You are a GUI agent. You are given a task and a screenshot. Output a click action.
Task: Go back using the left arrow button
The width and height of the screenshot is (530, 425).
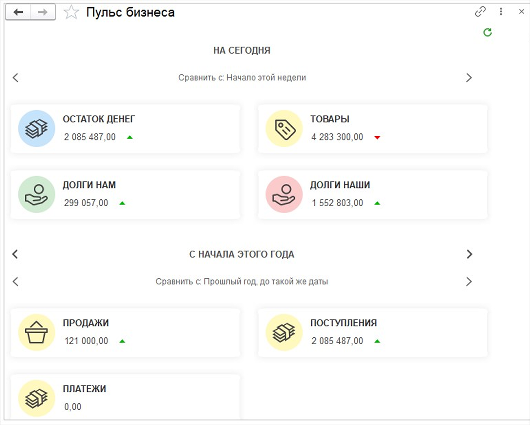(18, 13)
